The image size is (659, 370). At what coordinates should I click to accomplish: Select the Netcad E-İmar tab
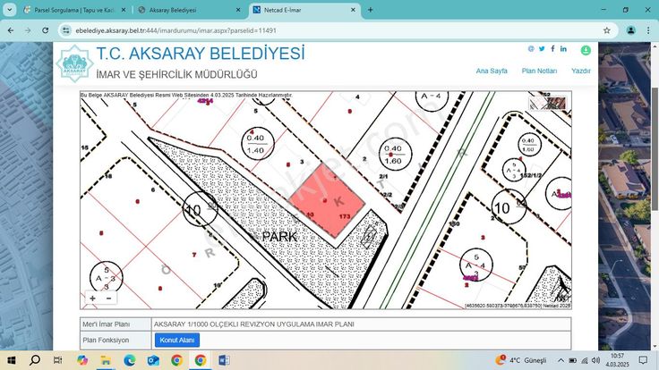(304, 10)
